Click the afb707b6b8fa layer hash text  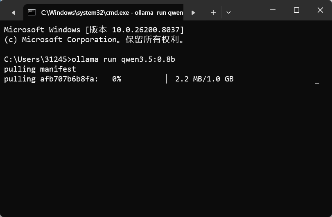pos(67,79)
